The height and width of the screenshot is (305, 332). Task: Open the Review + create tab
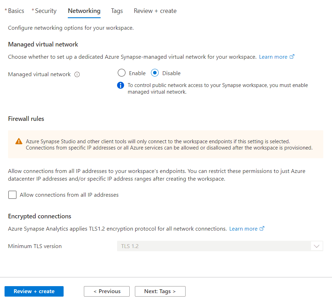[x=155, y=11]
